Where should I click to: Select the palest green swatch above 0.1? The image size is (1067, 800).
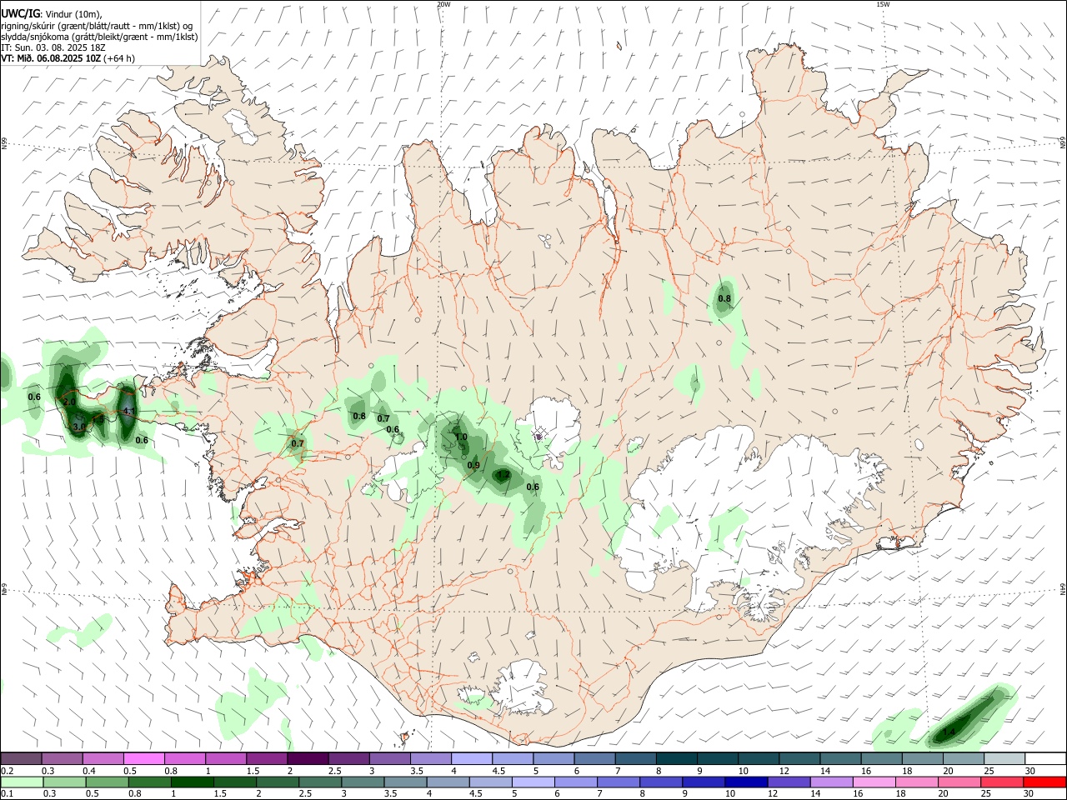click(x=22, y=782)
